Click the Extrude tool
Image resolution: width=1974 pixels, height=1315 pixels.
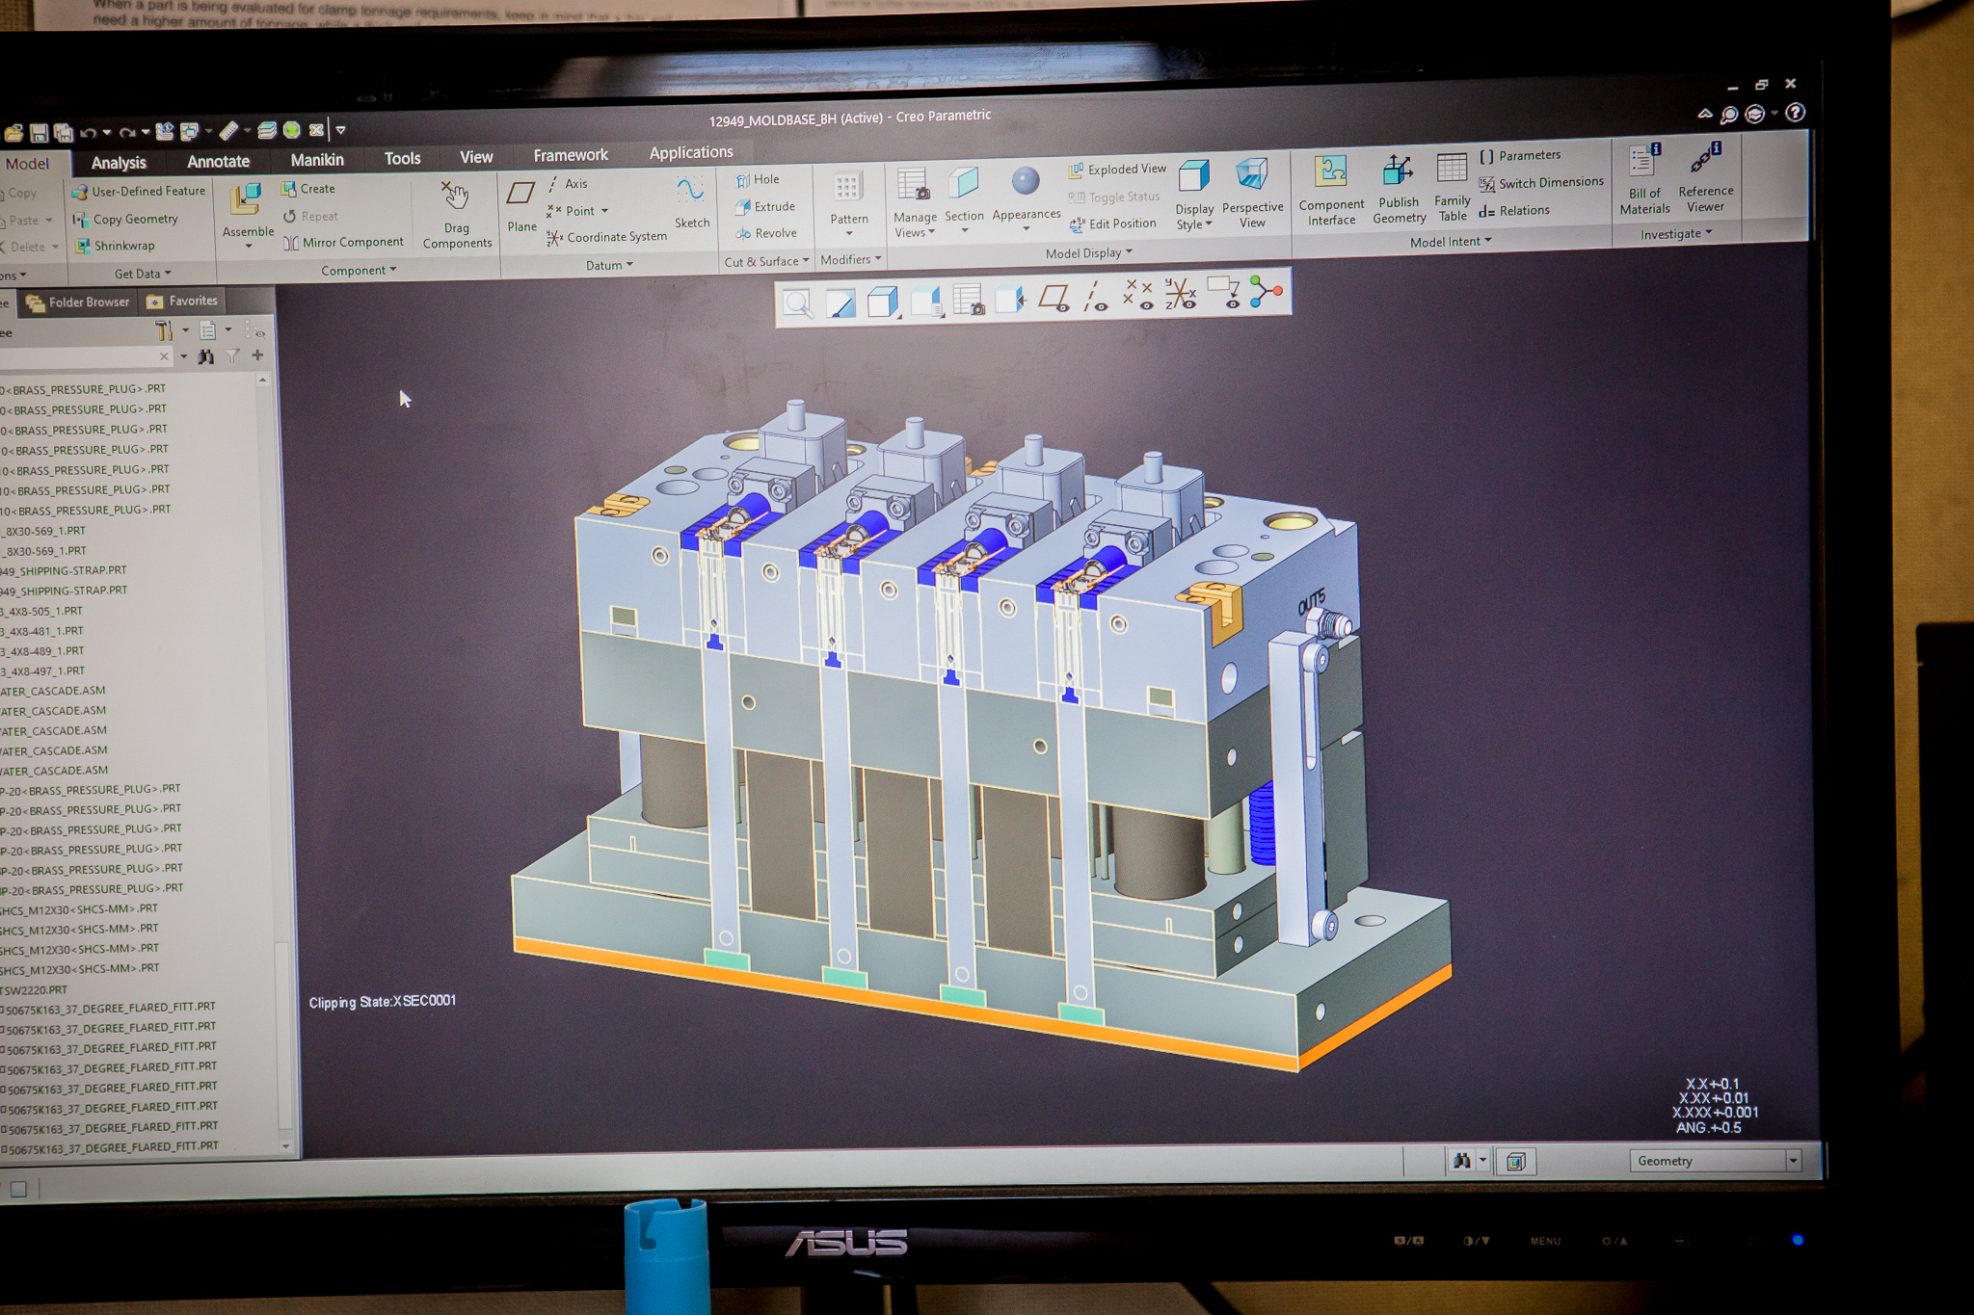[765, 206]
